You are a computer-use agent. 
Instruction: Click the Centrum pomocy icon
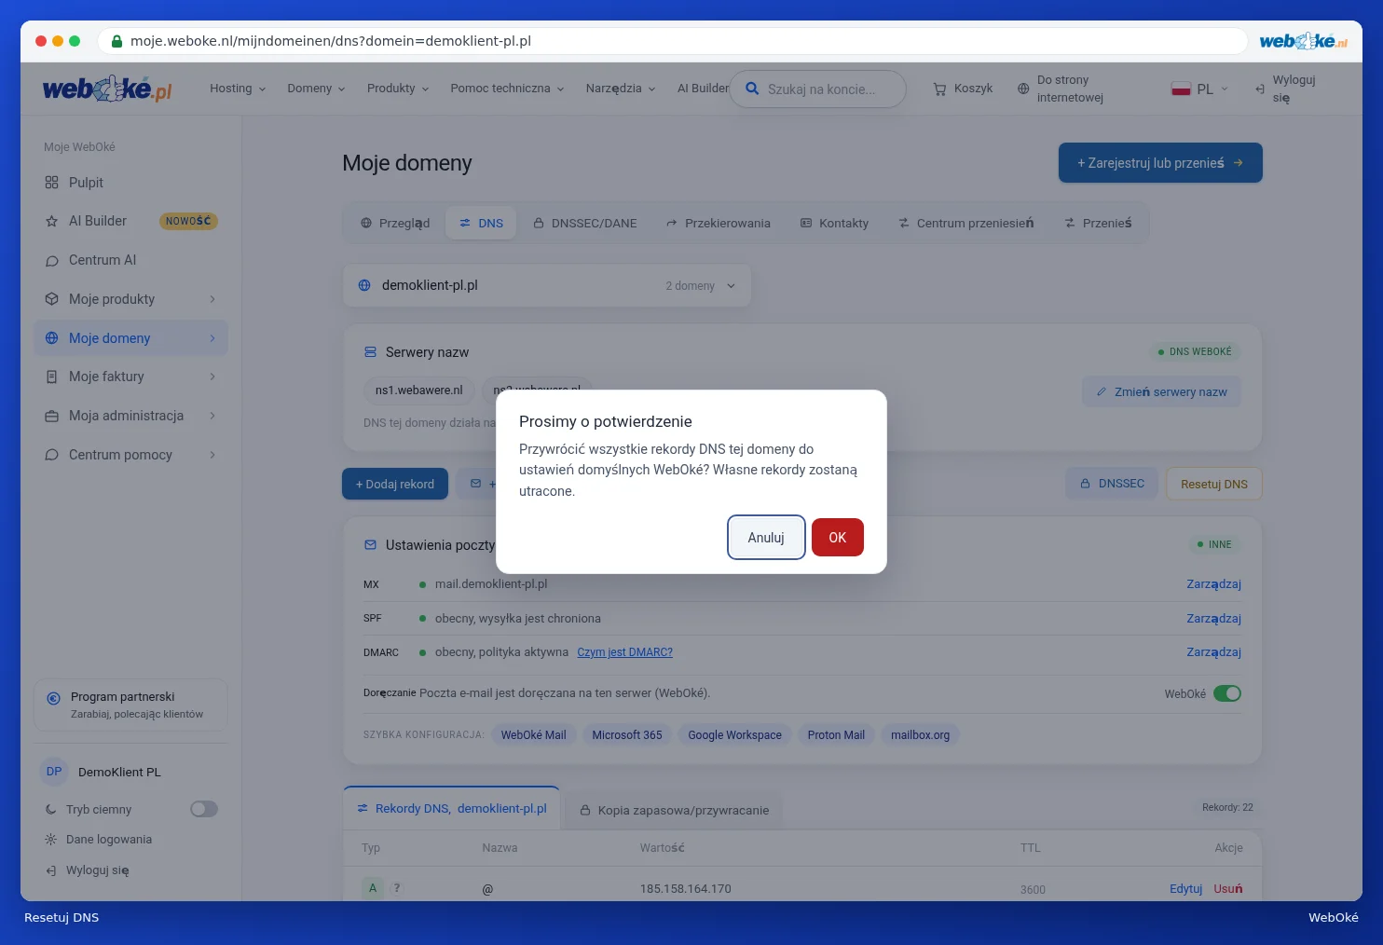51,455
